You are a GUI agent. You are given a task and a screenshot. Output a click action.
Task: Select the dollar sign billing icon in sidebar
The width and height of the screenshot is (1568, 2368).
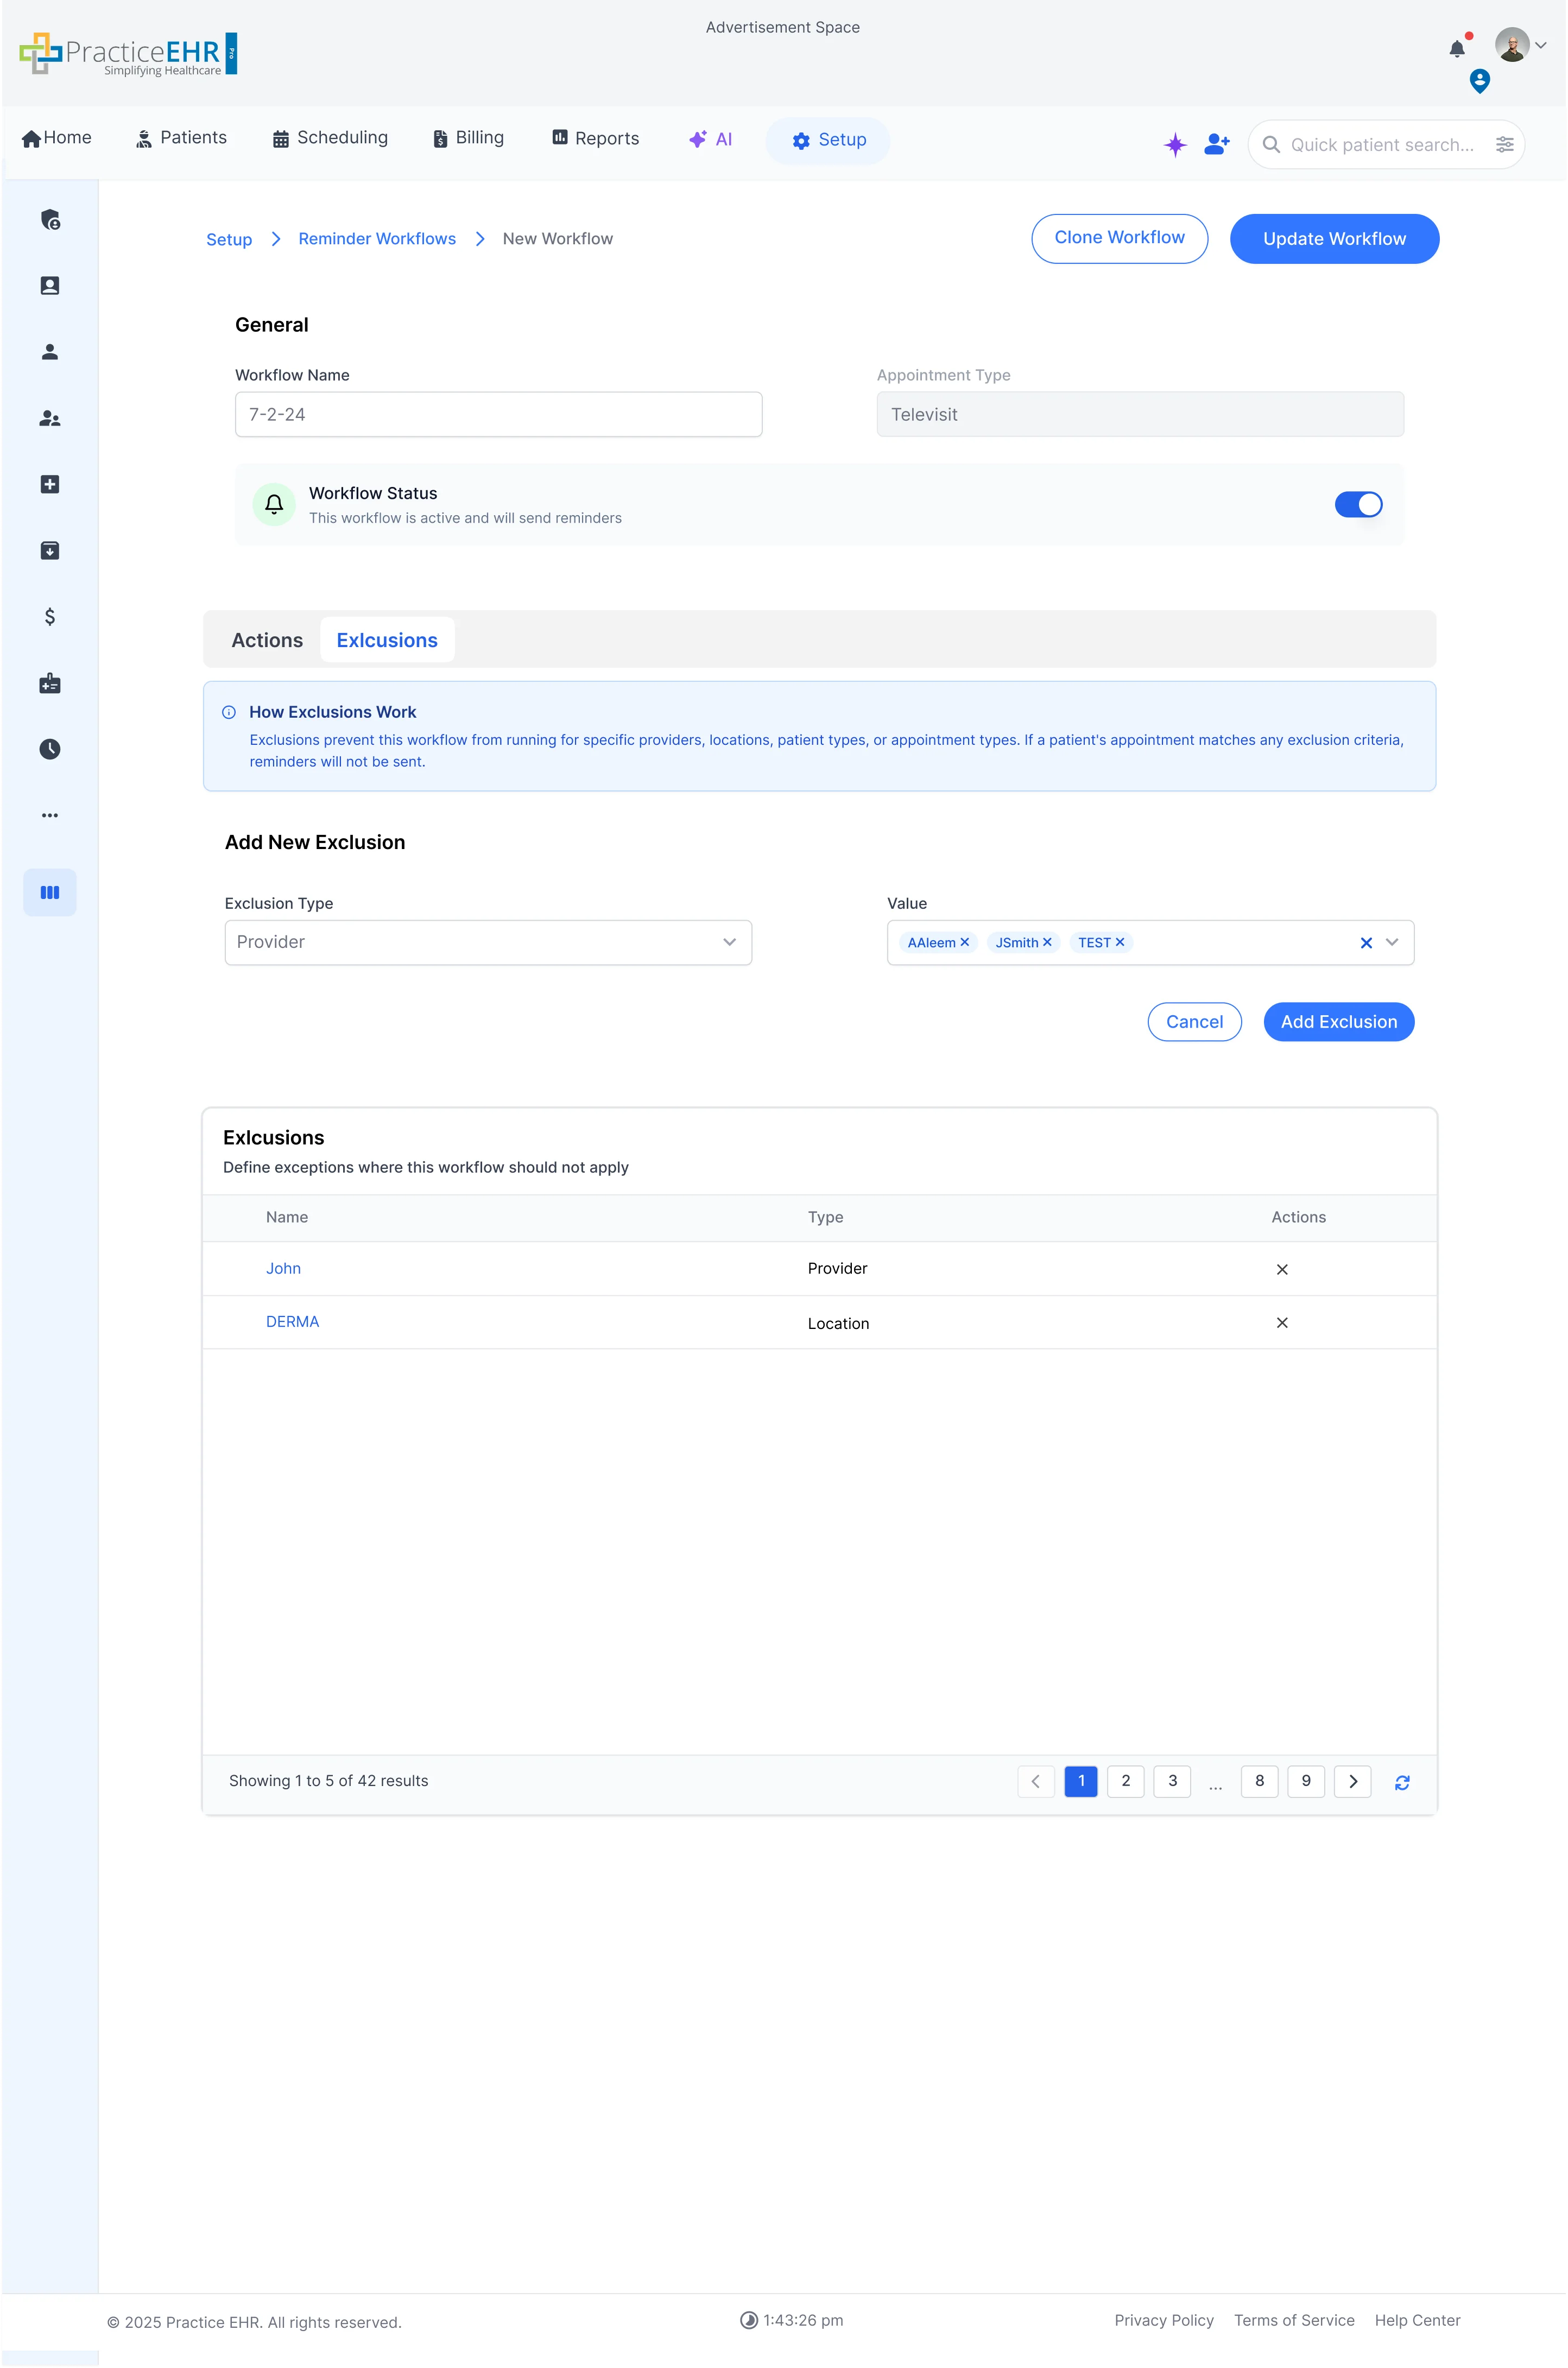click(x=49, y=617)
